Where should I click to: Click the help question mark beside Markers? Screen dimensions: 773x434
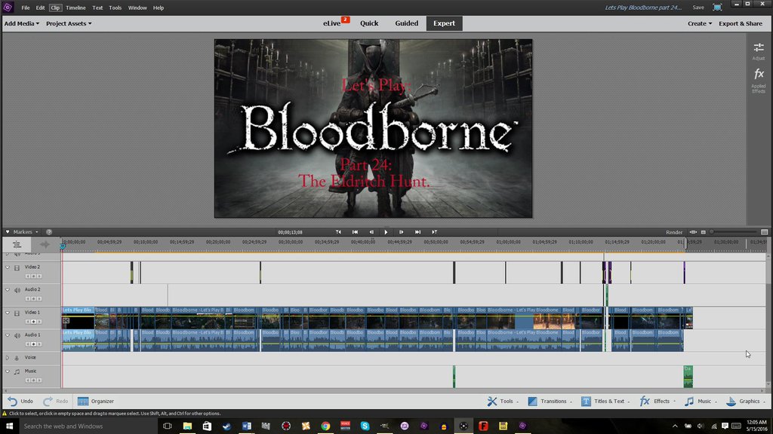click(49, 232)
